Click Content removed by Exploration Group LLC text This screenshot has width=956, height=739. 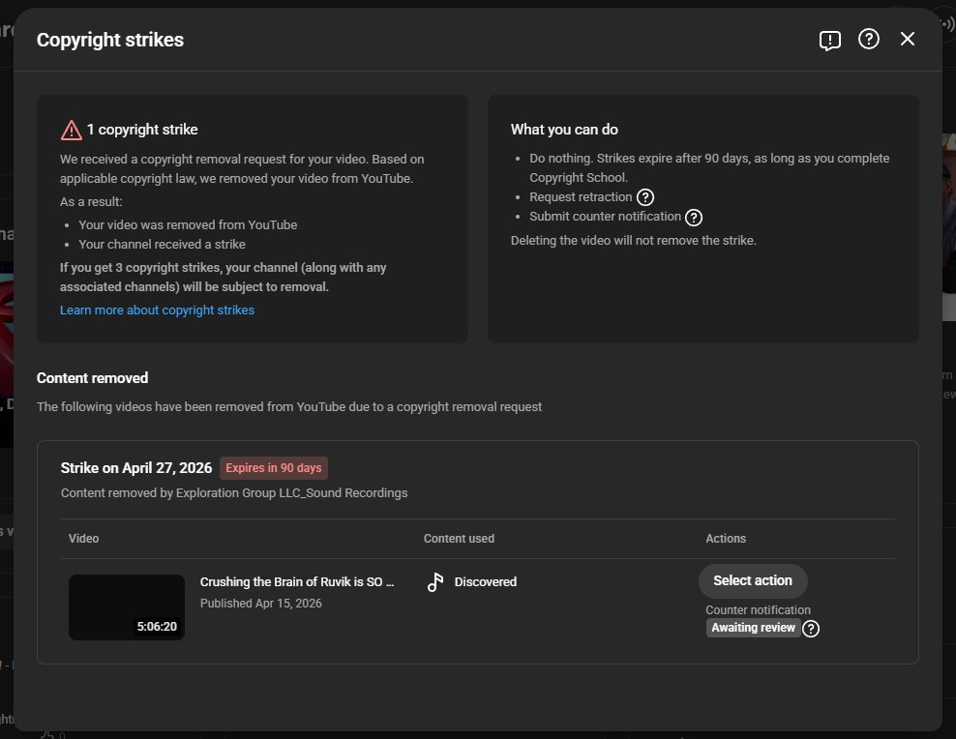click(x=234, y=493)
